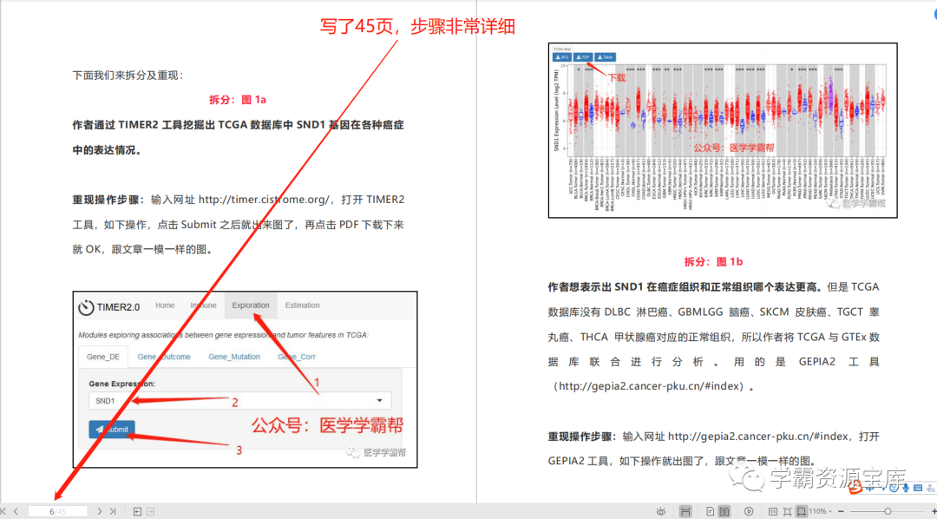Open the Gene_Outcome module tab

coord(164,357)
